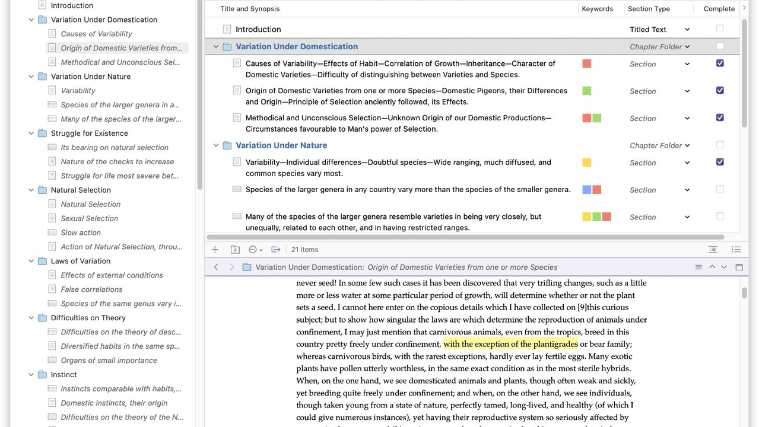
Task: Click the add new folder icon
Action: coord(235,250)
